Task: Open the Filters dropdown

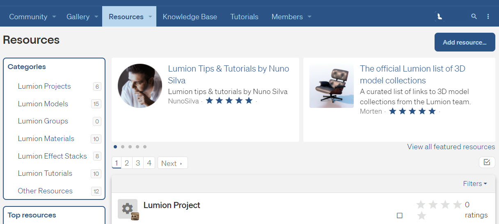Action: point(475,184)
